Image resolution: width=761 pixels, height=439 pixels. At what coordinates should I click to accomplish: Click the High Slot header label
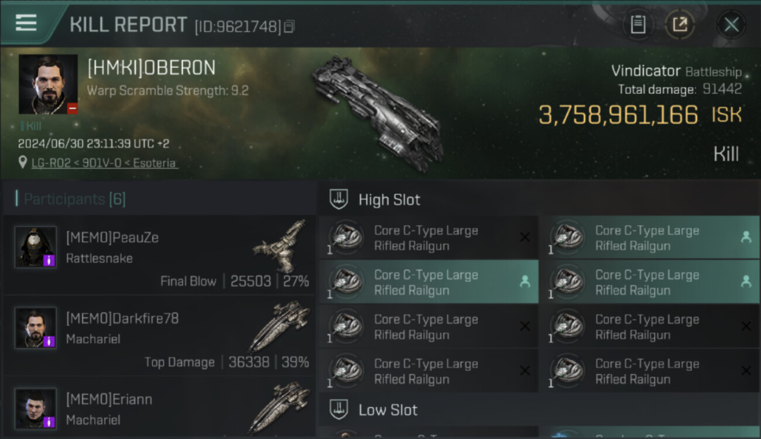(x=389, y=200)
